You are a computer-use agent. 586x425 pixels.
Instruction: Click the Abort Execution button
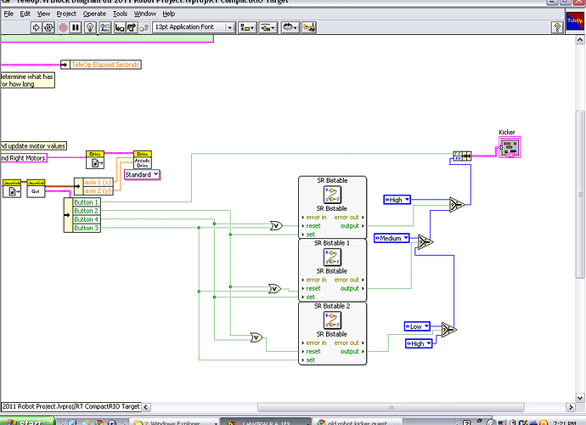click(x=63, y=27)
